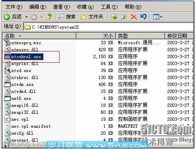Click the file name ntvdm.exe
Image resolution: width=195 pixels, height=149 pixels.
click(x=22, y=85)
